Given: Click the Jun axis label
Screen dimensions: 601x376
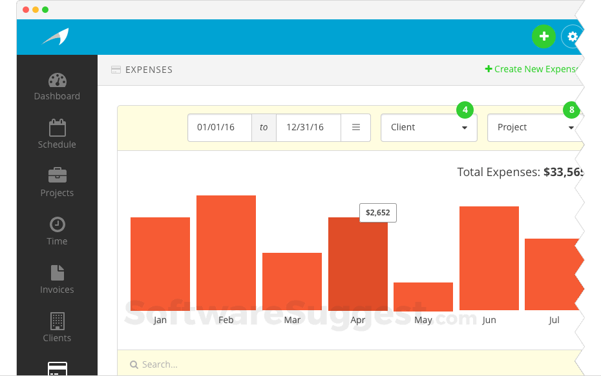Looking at the screenshot, I should (489, 320).
